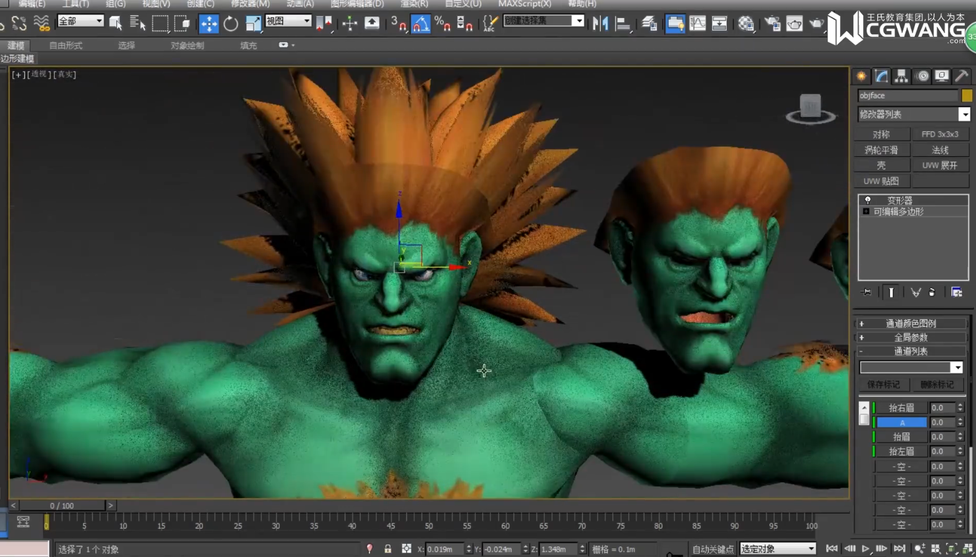
Task: Collapse 通道列表 rollout
Action: point(911,352)
